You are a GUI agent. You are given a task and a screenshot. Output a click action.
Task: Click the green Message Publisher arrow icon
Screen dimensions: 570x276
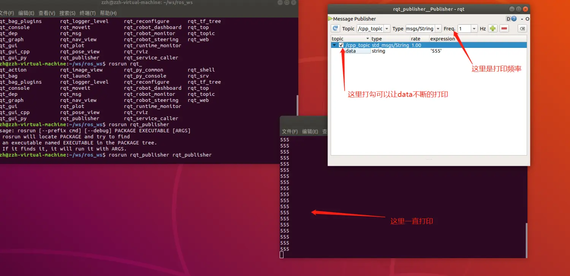[x=330, y=19]
